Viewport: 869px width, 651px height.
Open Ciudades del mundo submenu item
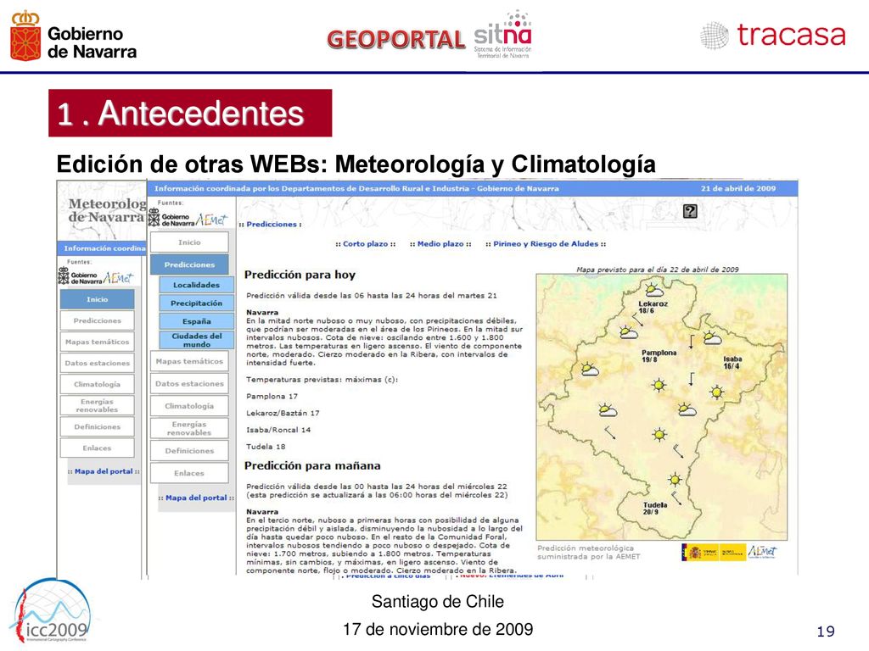tap(196, 340)
